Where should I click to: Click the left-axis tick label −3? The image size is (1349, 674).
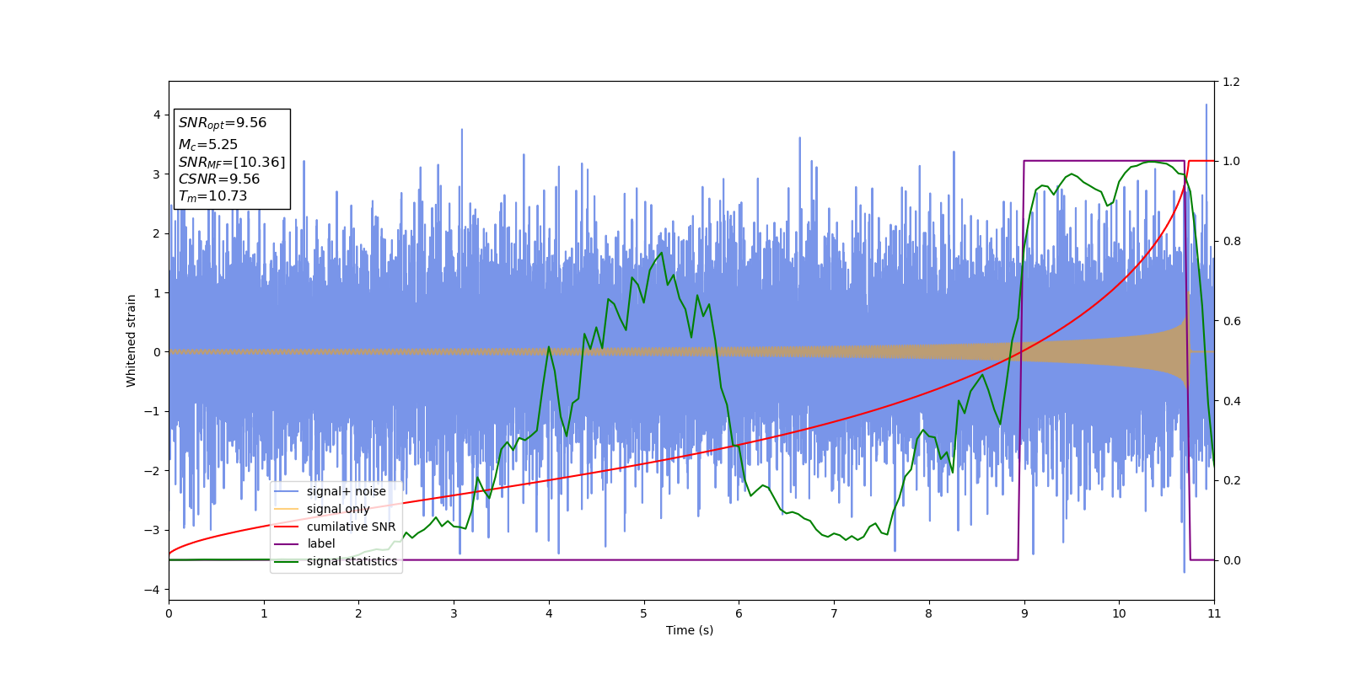pyautogui.click(x=153, y=530)
